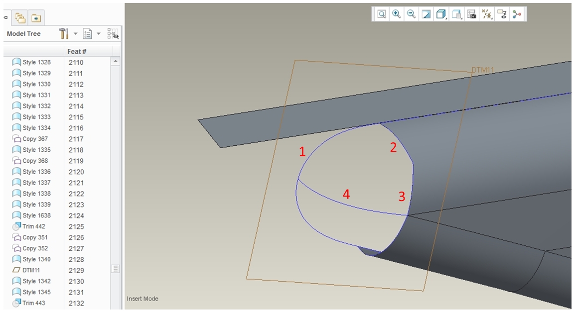Click feature number 2132 cell
The image size is (575, 311).
pyautogui.click(x=76, y=304)
